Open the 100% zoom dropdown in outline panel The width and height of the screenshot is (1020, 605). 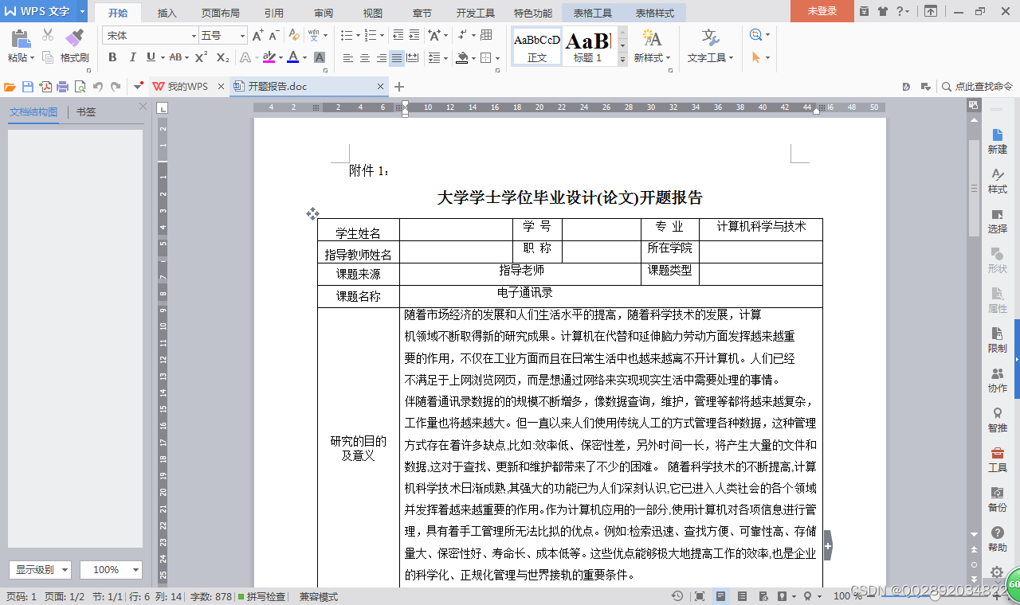click(x=112, y=570)
